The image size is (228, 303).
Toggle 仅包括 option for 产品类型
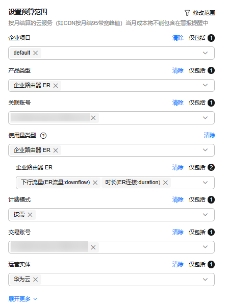197,70
